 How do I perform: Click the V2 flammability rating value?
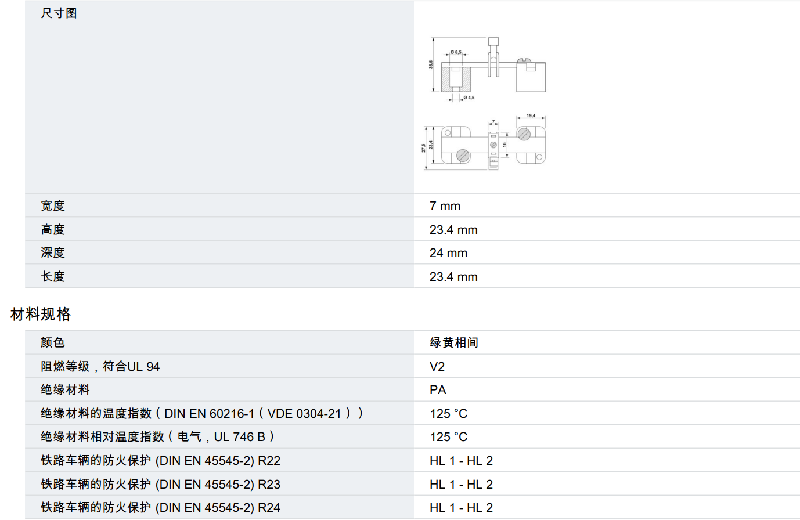pyautogui.click(x=437, y=367)
